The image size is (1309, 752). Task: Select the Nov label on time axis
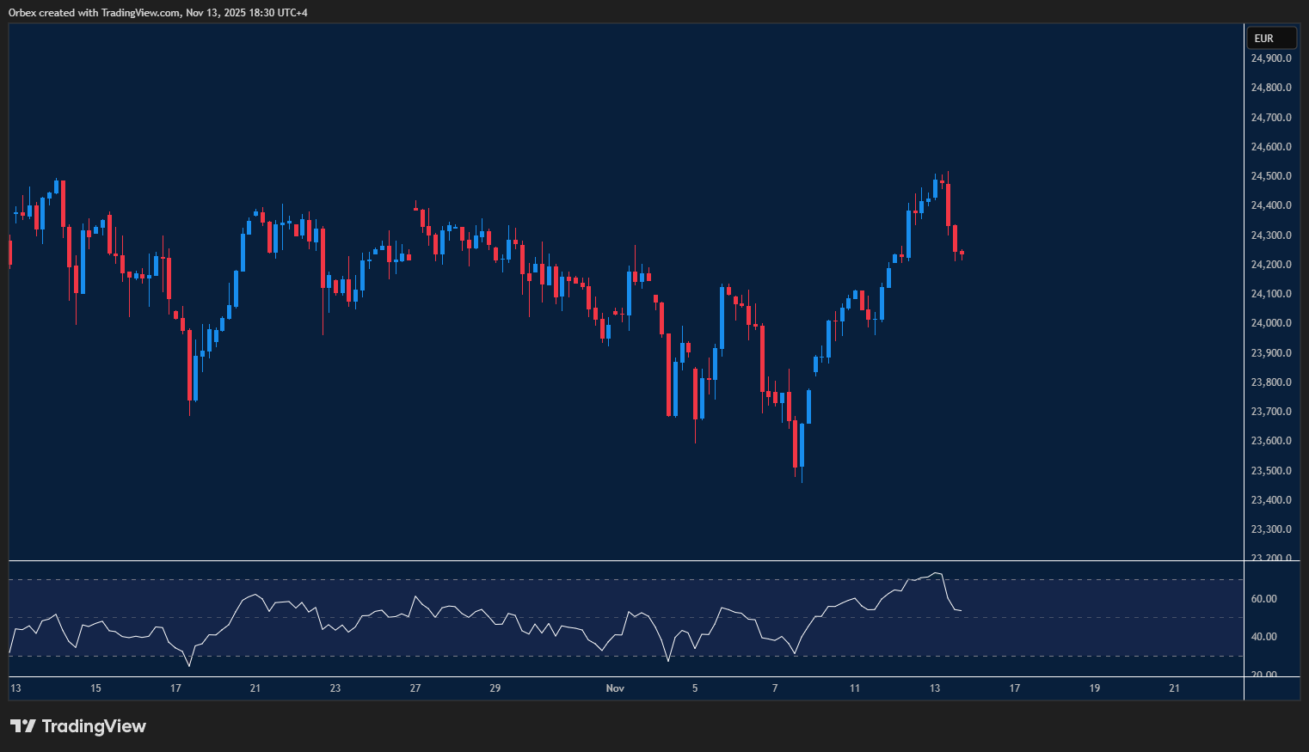pos(615,688)
